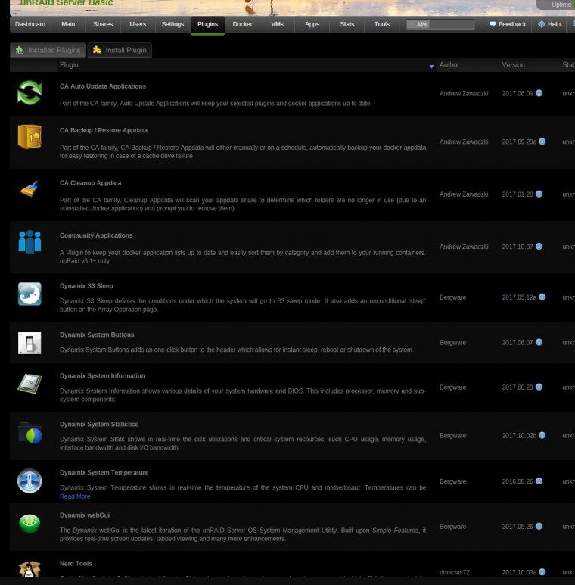Open version info for CA Backup 2017.09.23a
The image size is (575, 585).
542,142
